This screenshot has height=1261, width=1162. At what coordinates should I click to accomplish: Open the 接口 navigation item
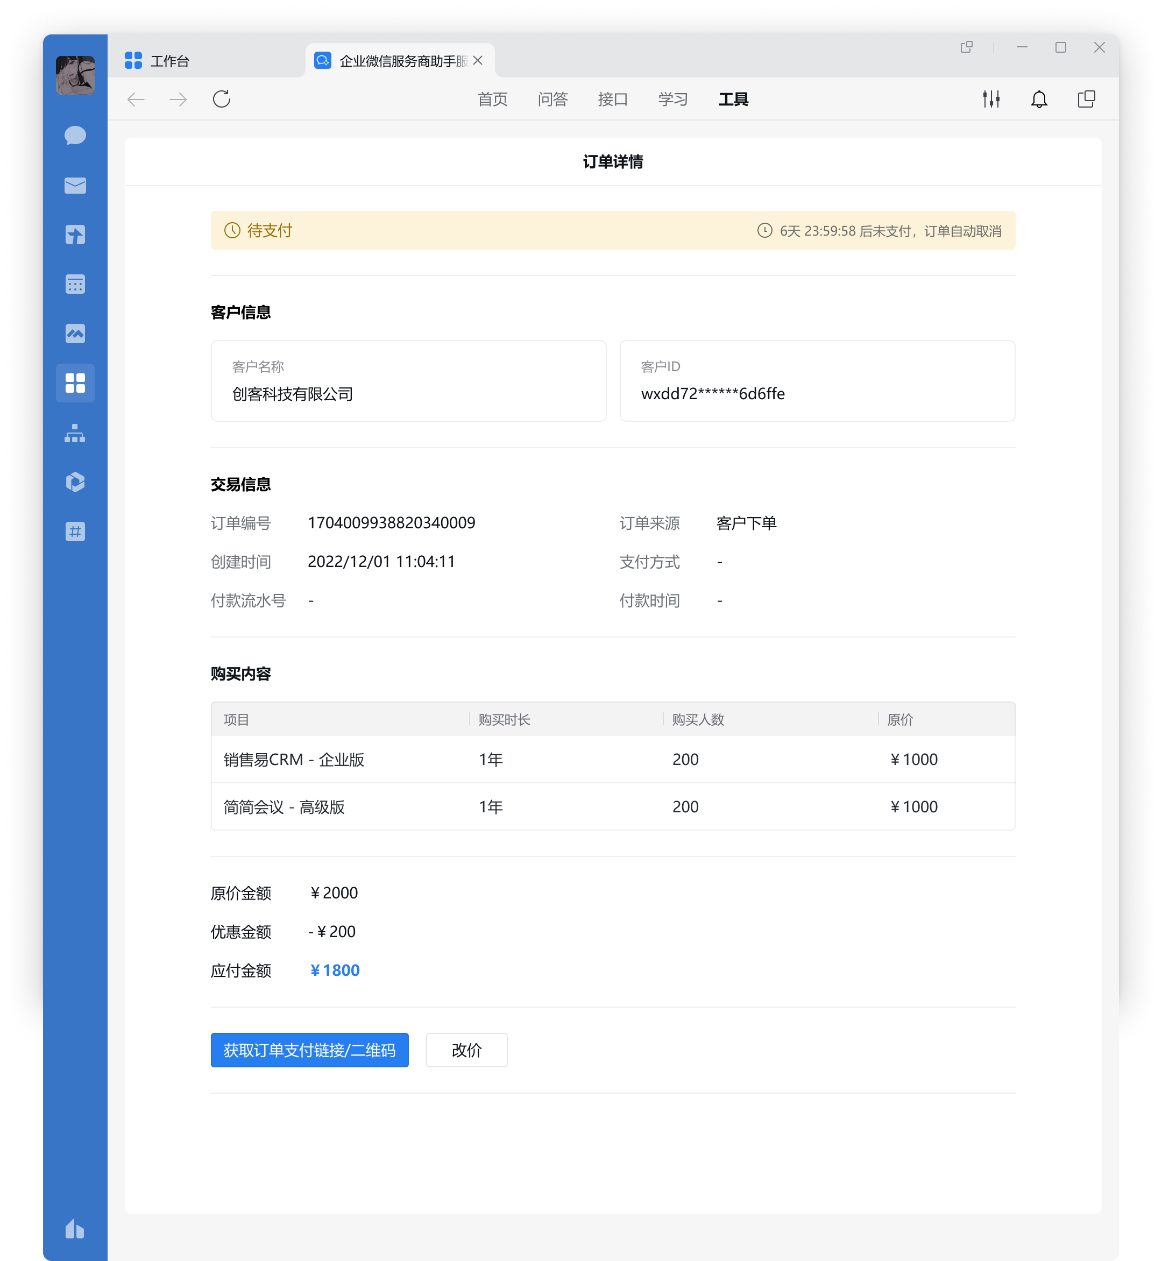coord(613,100)
